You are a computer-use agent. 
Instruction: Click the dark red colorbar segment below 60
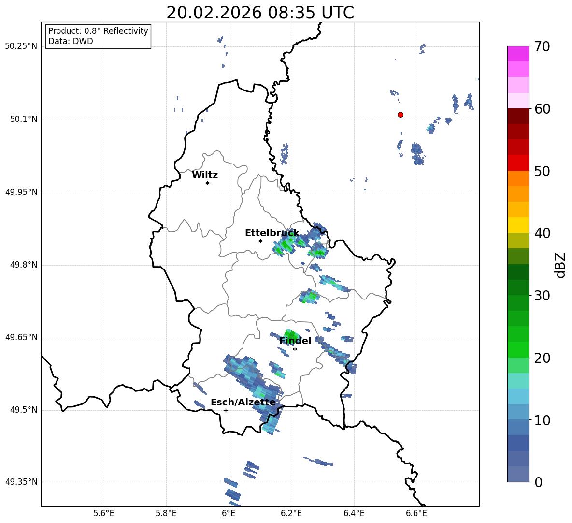[518, 116]
